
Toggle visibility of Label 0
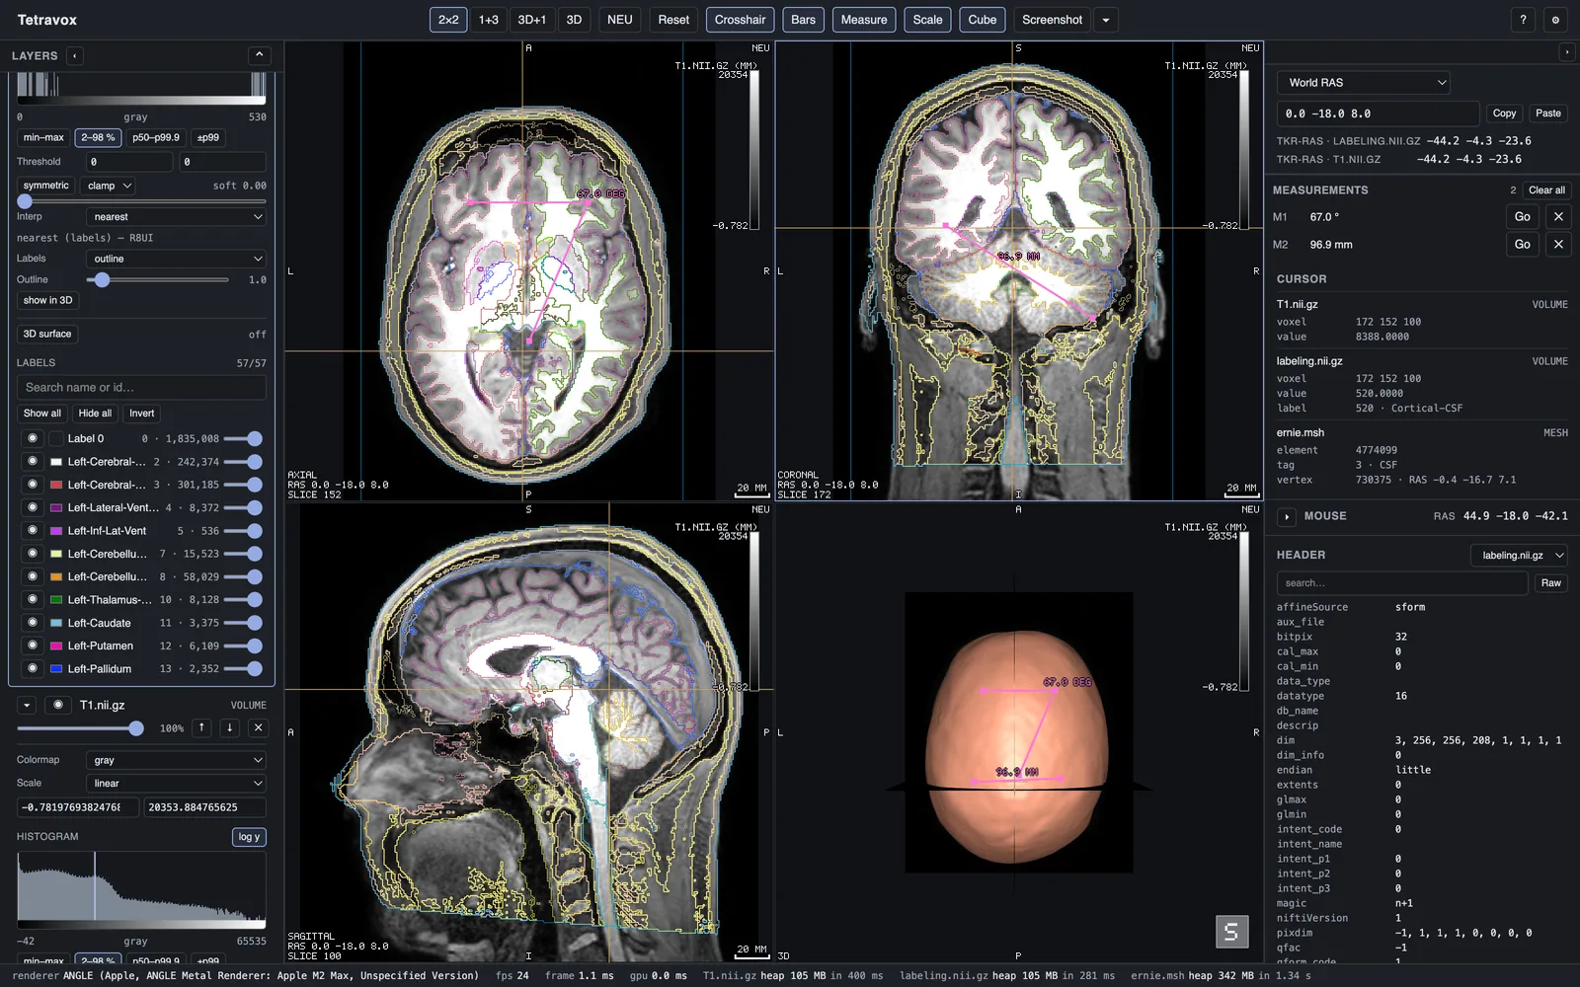33,438
